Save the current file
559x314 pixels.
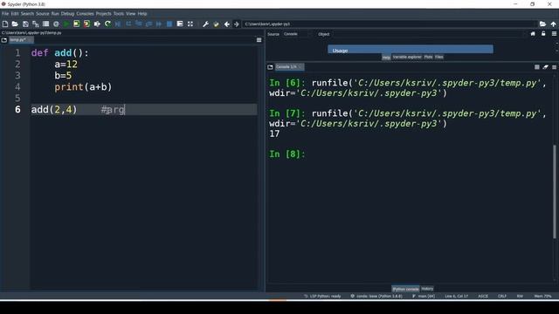(25, 24)
